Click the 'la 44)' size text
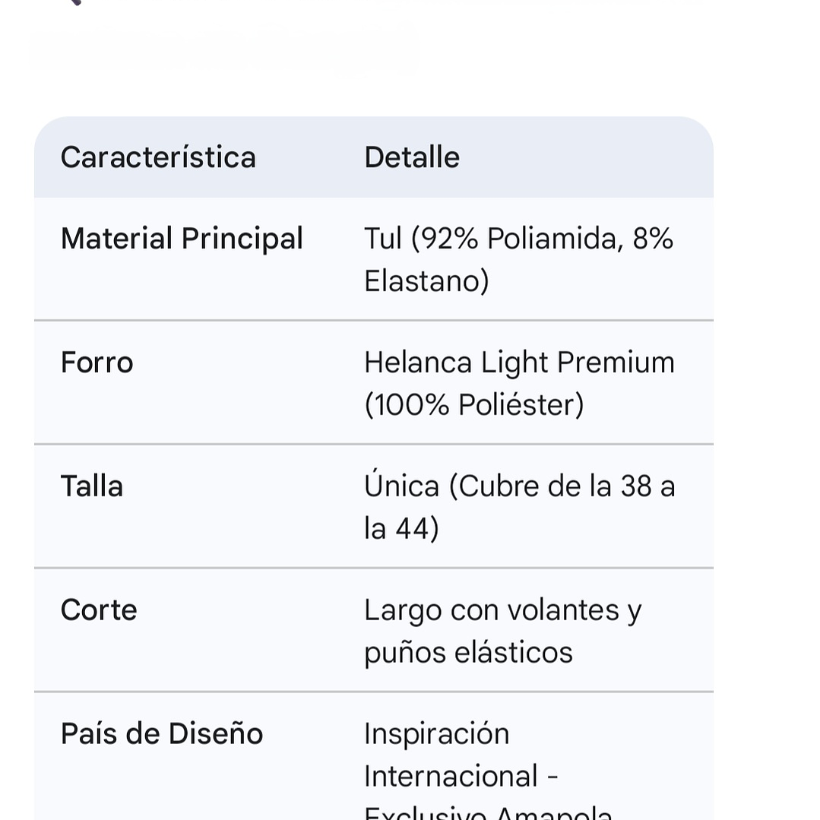The width and height of the screenshot is (820, 820). (x=401, y=529)
